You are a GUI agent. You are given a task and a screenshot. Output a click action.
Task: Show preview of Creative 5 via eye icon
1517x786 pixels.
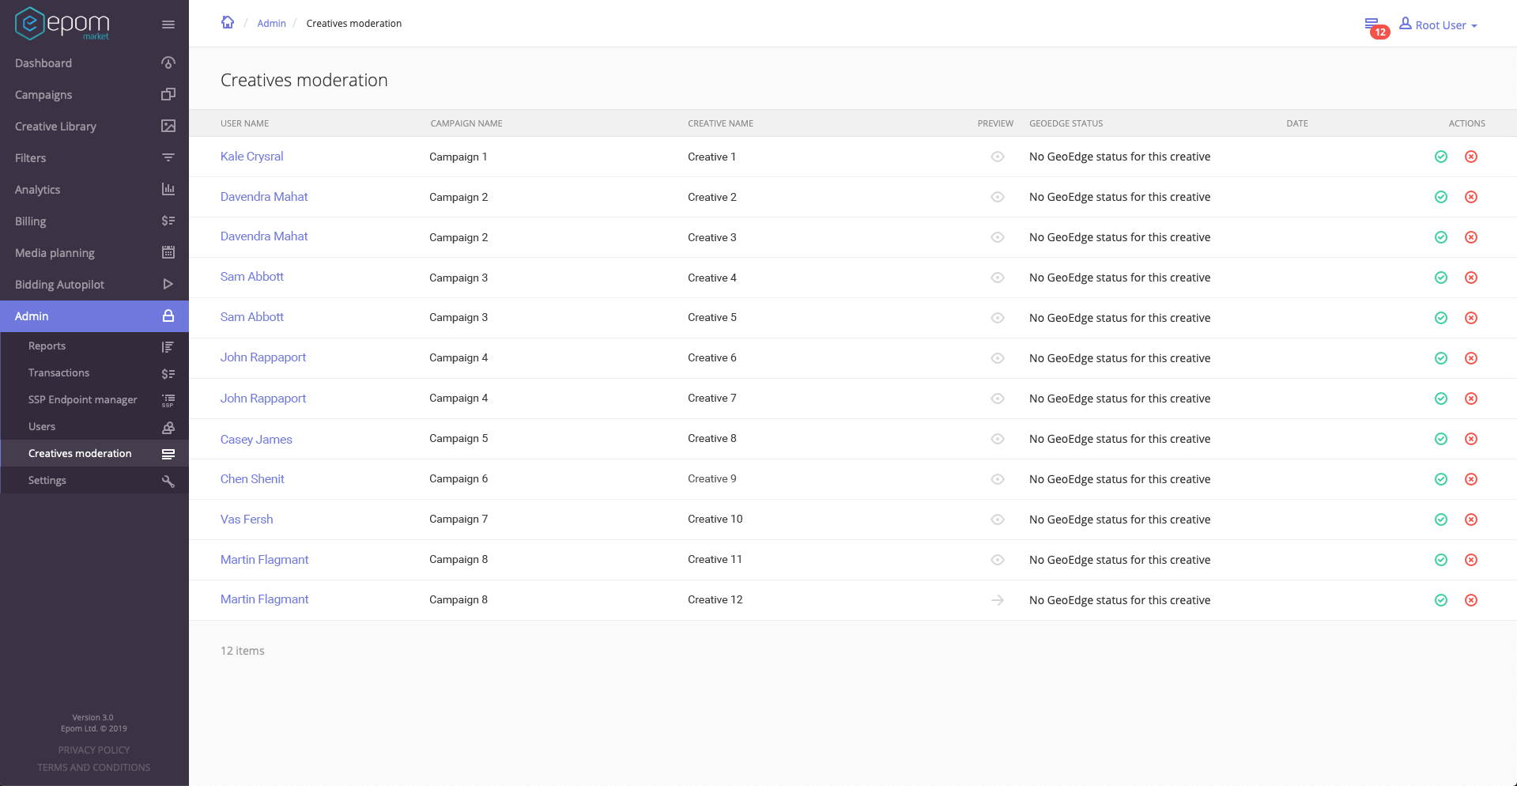(x=998, y=318)
